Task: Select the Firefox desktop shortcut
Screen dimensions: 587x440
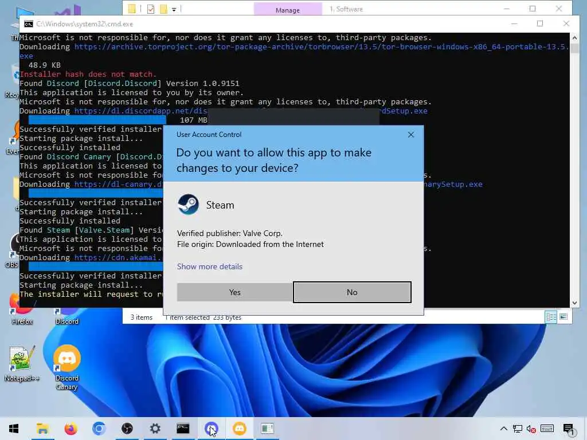Action: coord(22,310)
